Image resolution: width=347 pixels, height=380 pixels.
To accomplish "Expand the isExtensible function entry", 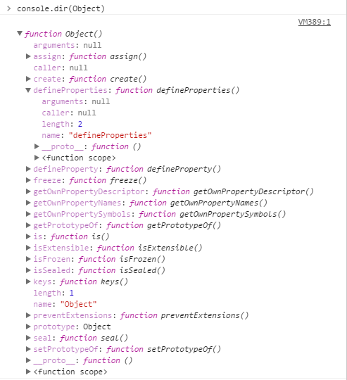I will click(28, 248).
